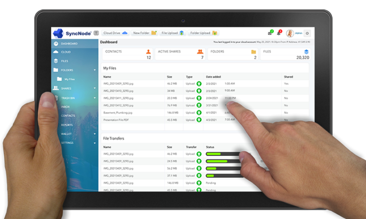
Task: Select My Files under Folders
Action: [x=70, y=79]
